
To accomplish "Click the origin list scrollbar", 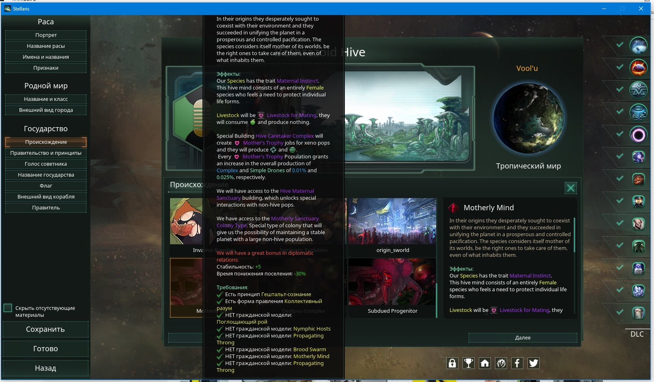I will [x=437, y=300].
